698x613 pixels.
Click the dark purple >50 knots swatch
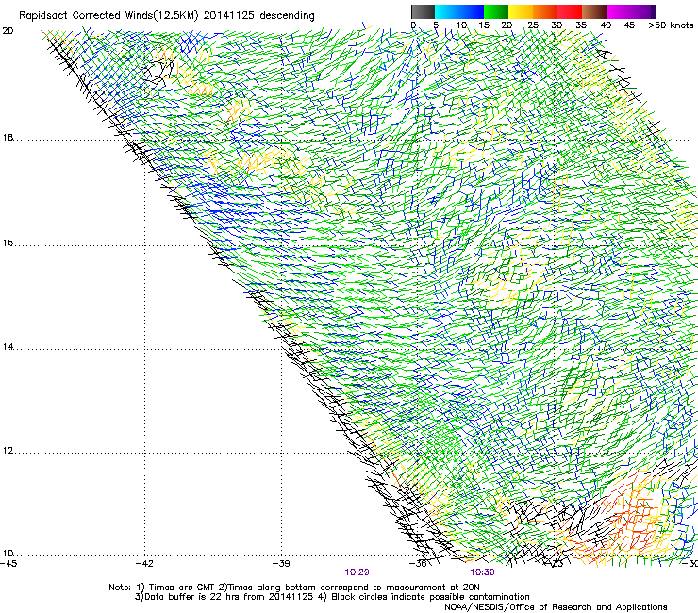pyautogui.click(x=653, y=11)
